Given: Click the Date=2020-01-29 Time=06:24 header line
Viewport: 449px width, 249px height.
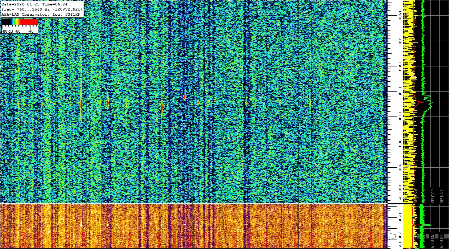Looking at the screenshot, I should tap(35, 4).
